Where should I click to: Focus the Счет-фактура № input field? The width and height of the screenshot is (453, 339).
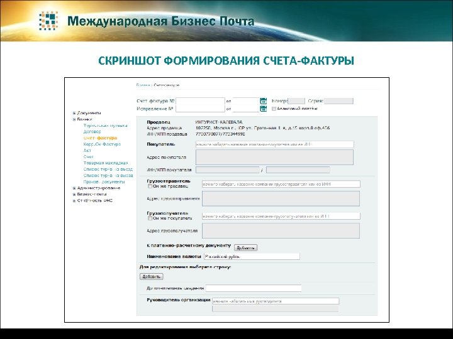pos(200,101)
